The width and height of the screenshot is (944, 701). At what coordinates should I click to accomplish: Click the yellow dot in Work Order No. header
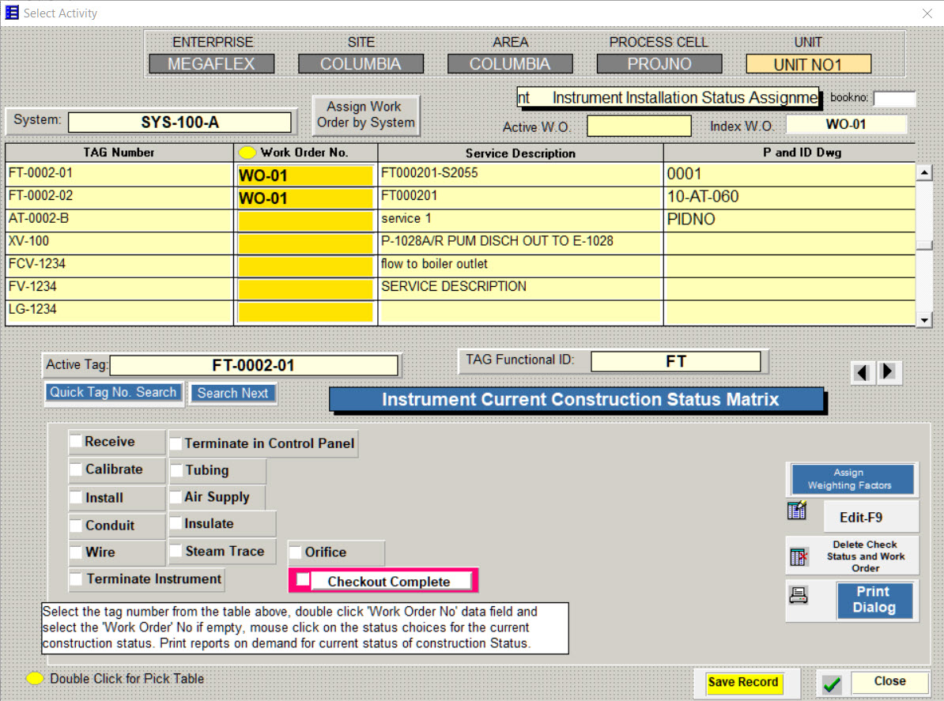tap(247, 152)
